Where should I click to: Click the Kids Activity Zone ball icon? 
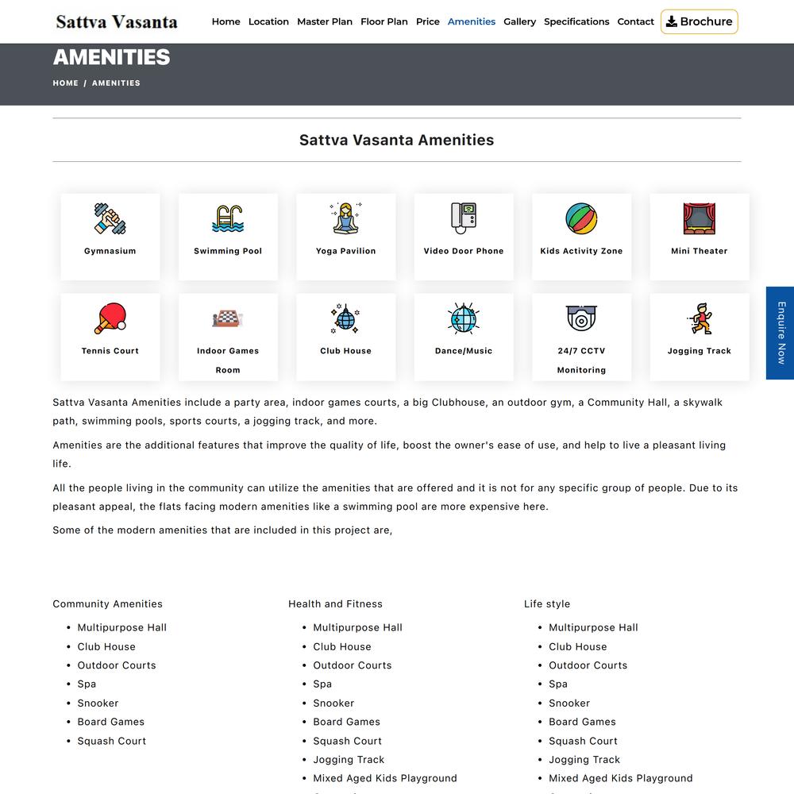581,218
